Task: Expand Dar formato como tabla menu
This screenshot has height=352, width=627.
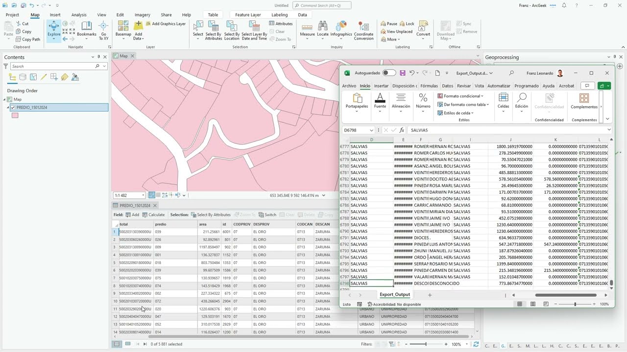Action: (463, 105)
